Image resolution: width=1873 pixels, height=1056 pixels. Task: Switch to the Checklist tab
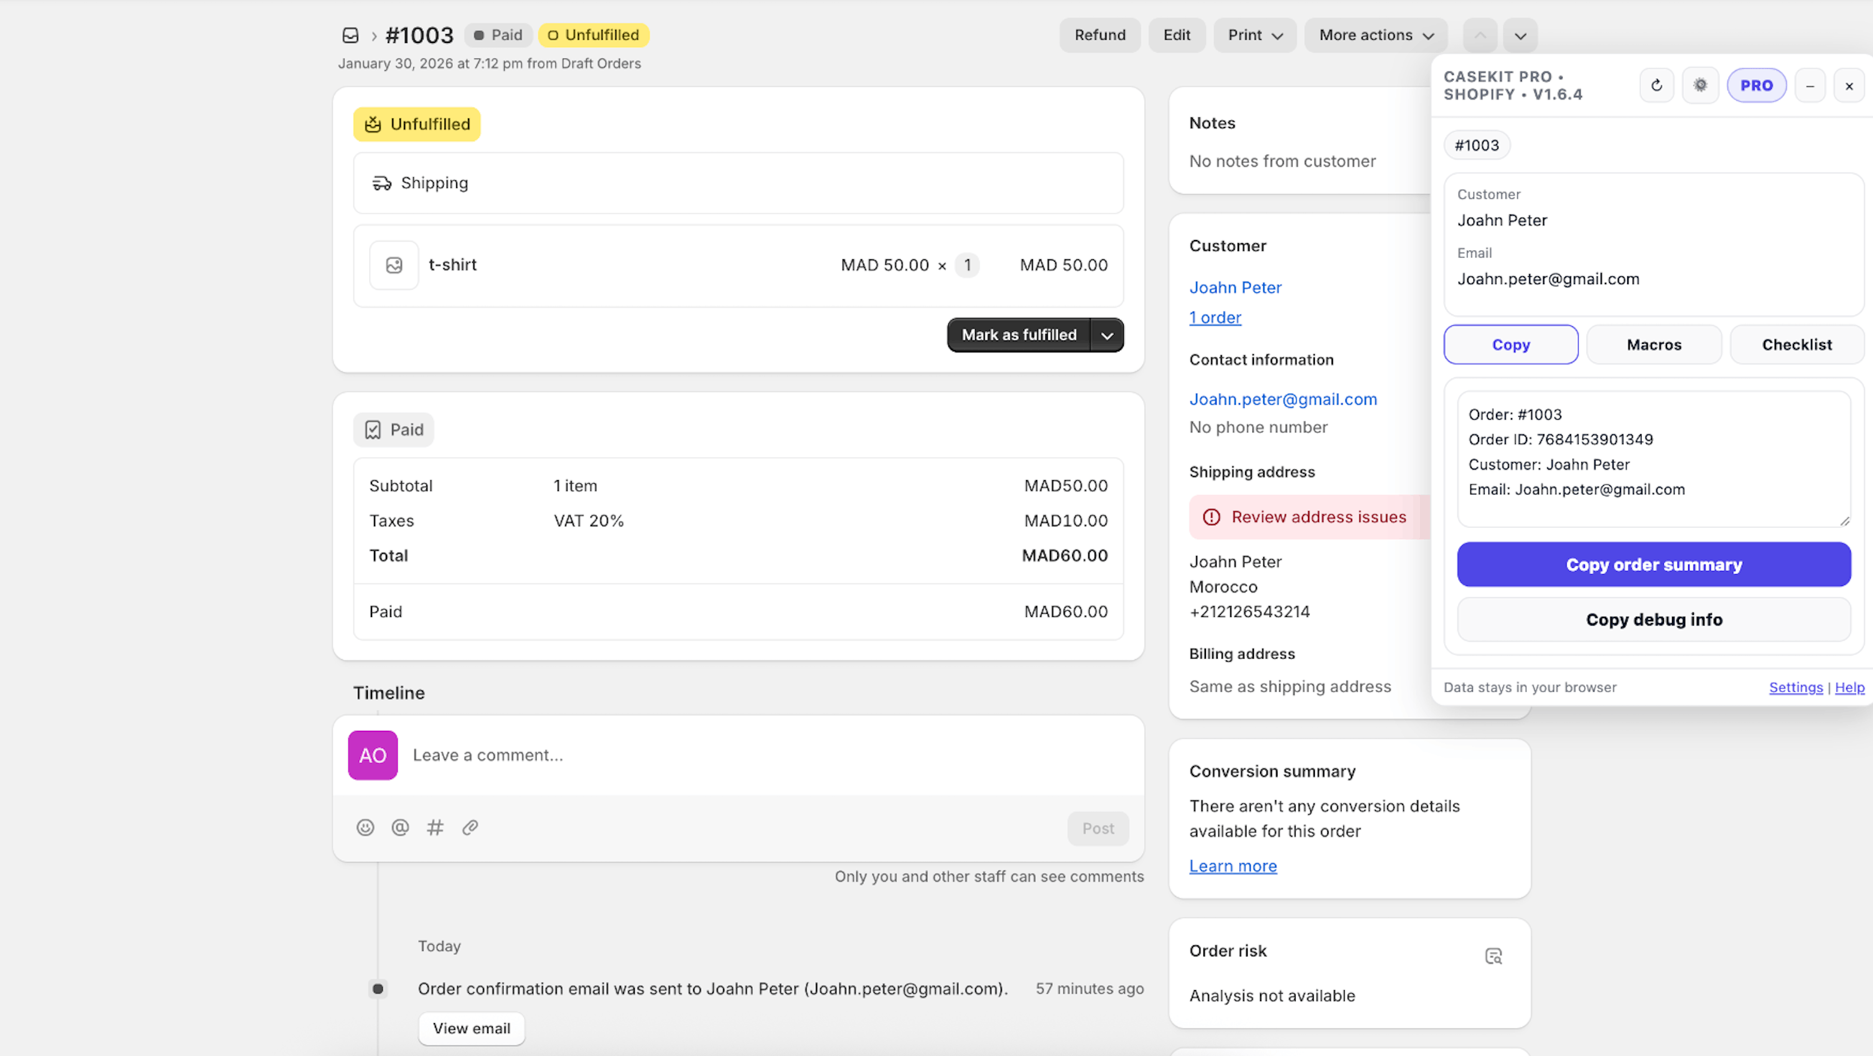pyautogui.click(x=1796, y=345)
